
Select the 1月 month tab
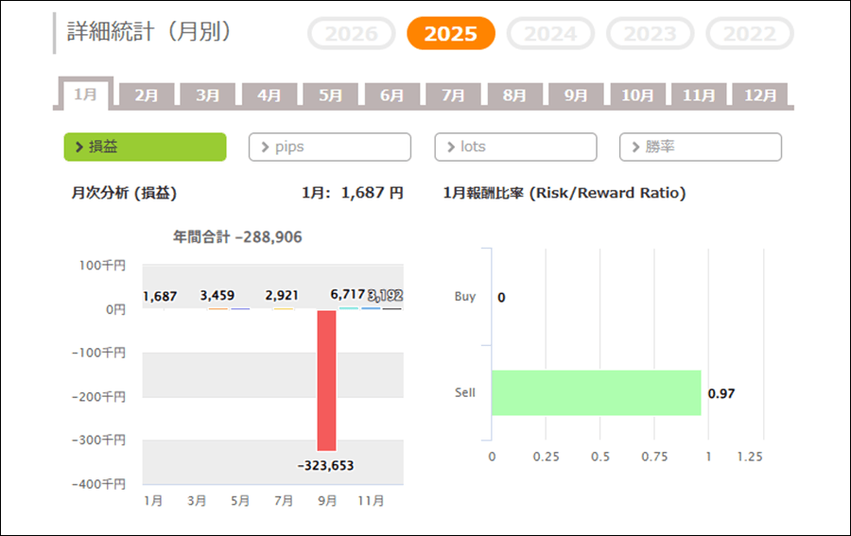85,95
